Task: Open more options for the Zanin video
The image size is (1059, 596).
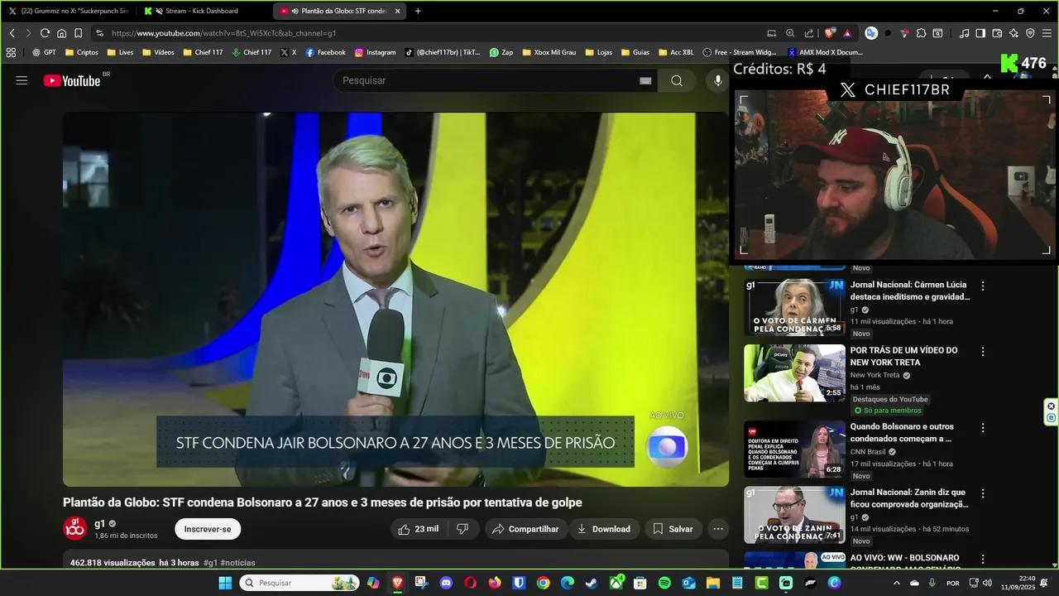Action: (983, 493)
